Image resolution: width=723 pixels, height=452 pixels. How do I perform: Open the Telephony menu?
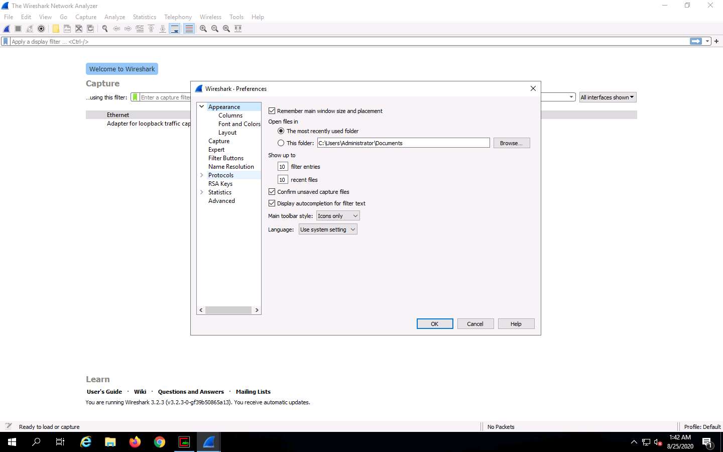pyautogui.click(x=178, y=17)
